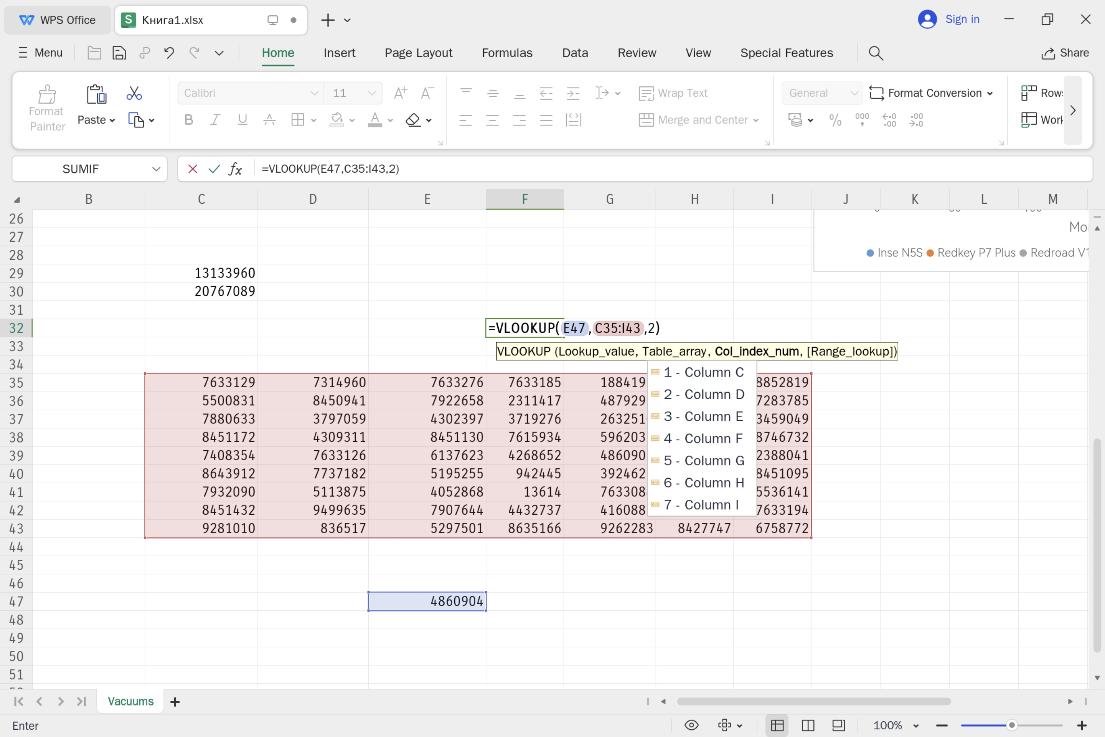
Task: Add a new sheet with plus button
Action: (x=175, y=702)
